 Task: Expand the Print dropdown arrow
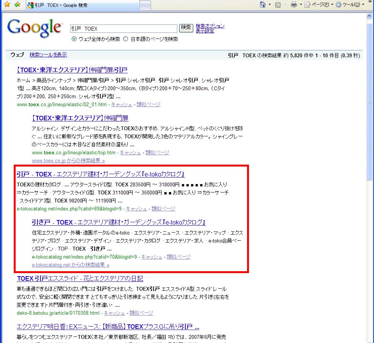(x=301, y=5)
